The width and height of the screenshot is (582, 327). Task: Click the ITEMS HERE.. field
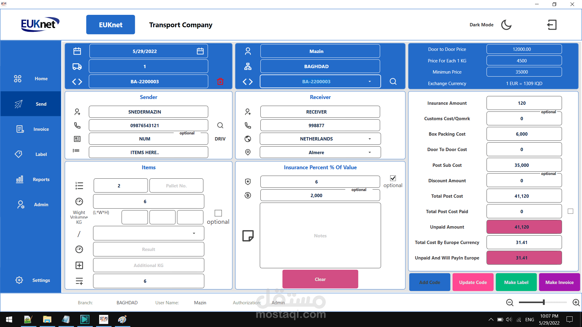148,152
